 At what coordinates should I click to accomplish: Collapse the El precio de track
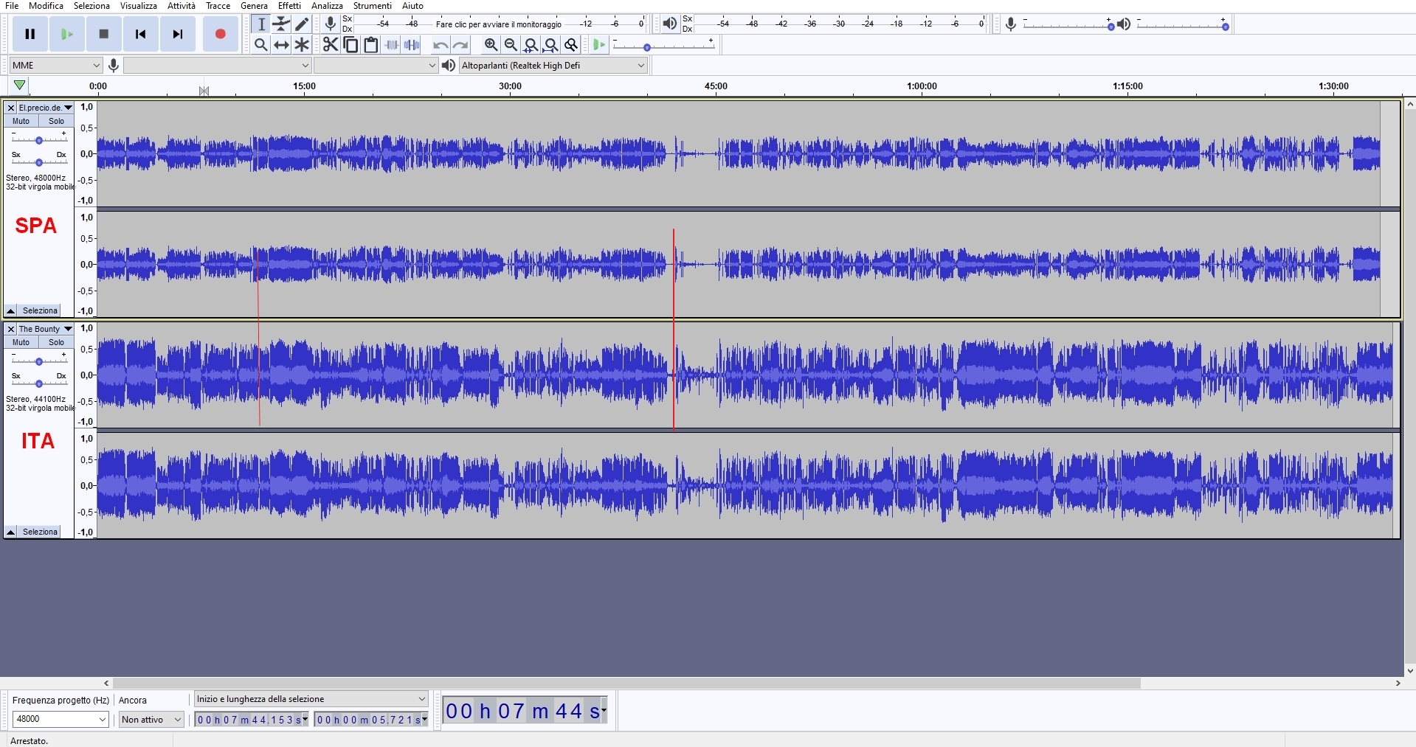(x=10, y=311)
